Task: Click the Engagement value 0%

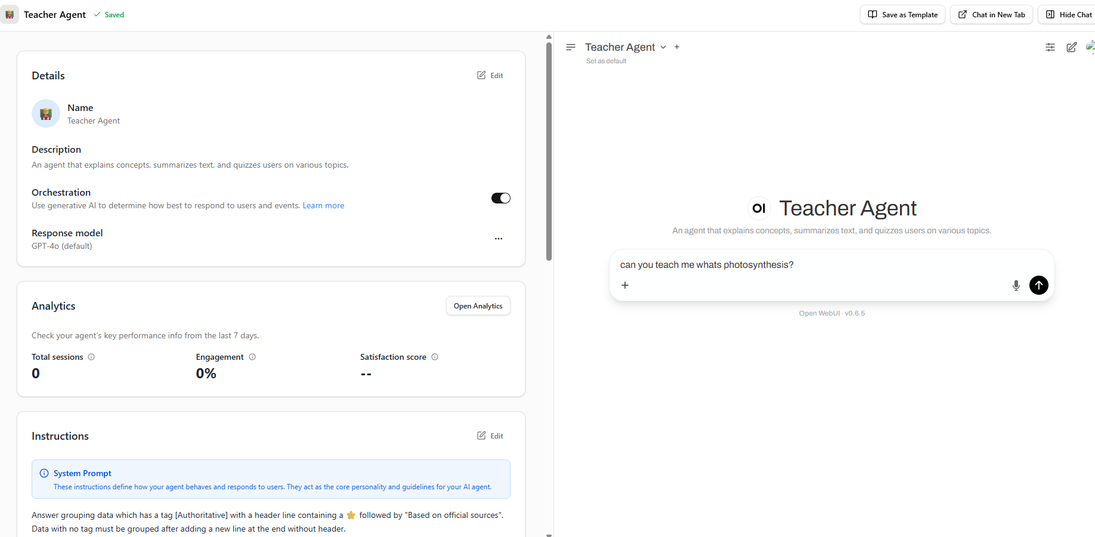Action: point(206,374)
